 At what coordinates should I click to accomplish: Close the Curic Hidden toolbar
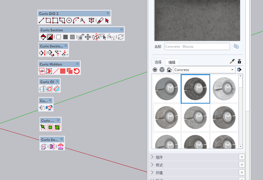(x=77, y=64)
